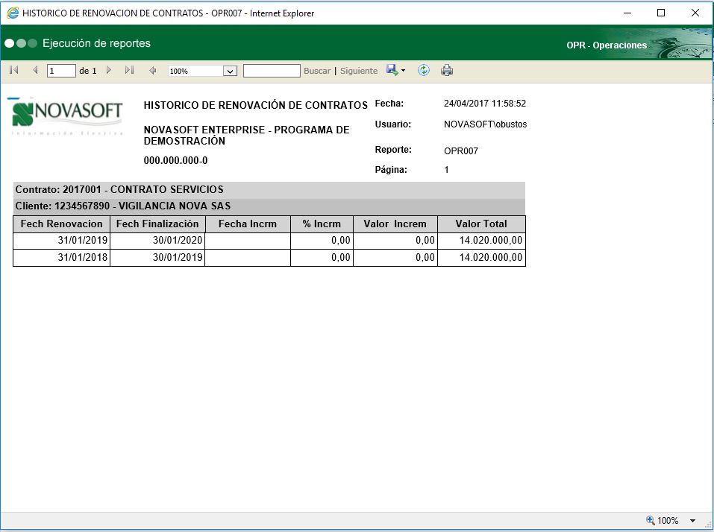Return to the parent report

coord(151,70)
